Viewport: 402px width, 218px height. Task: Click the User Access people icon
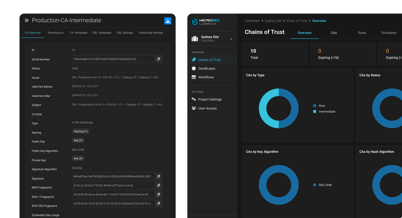194,108
